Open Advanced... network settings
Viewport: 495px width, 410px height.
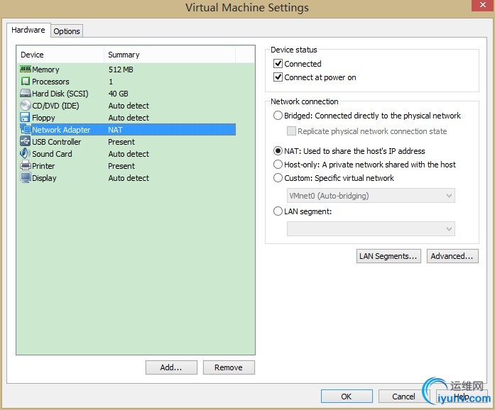point(452,256)
